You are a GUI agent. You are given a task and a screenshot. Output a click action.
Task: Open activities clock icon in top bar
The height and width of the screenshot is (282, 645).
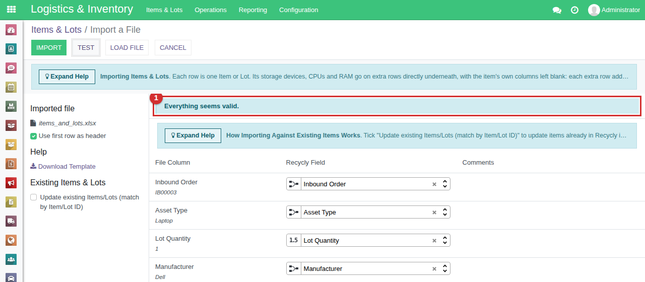[574, 10]
